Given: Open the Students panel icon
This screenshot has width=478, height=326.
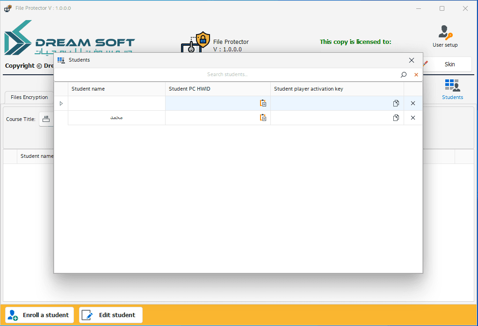Looking at the screenshot, I should [452, 89].
